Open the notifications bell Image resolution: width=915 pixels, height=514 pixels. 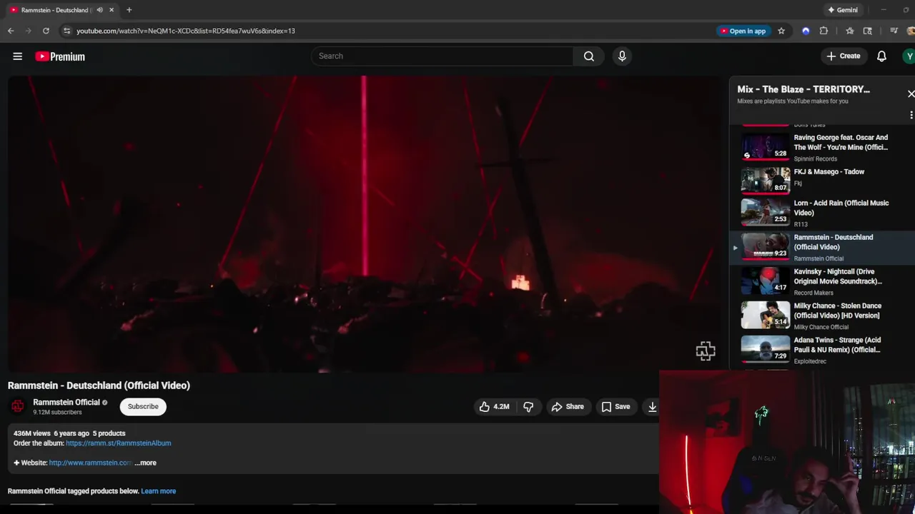(x=881, y=56)
